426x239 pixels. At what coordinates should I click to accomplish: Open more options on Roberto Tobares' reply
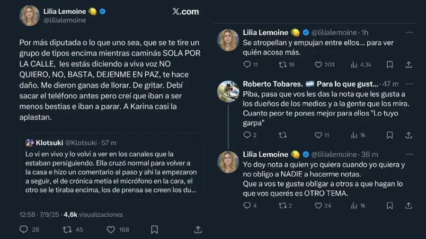tap(409, 84)
